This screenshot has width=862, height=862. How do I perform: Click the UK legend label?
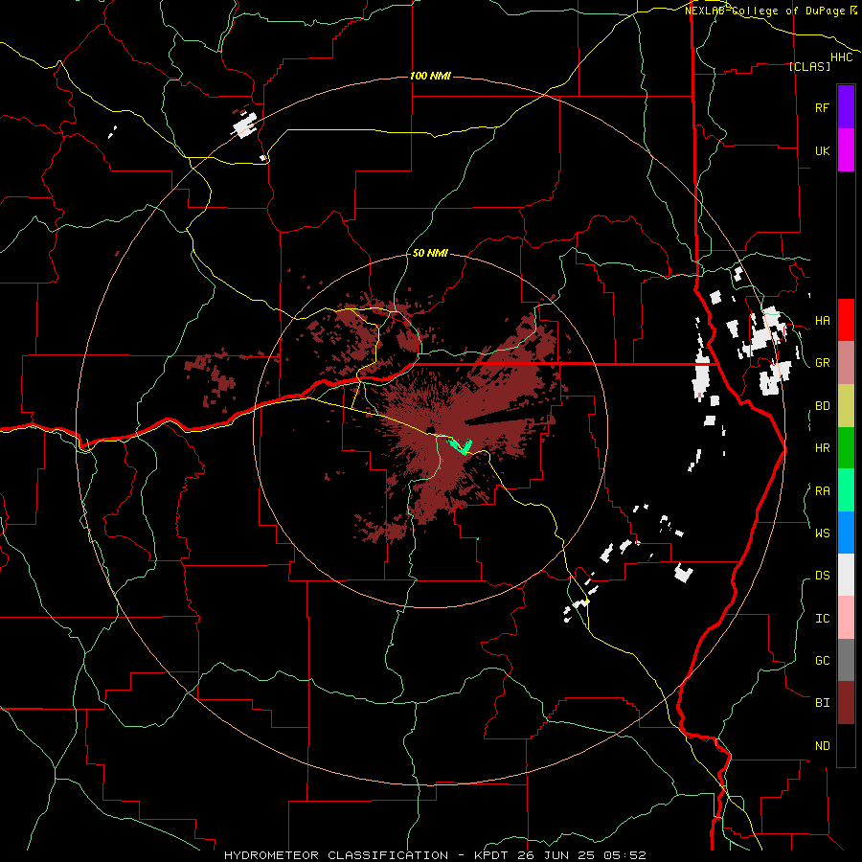[x=822, y=150]
